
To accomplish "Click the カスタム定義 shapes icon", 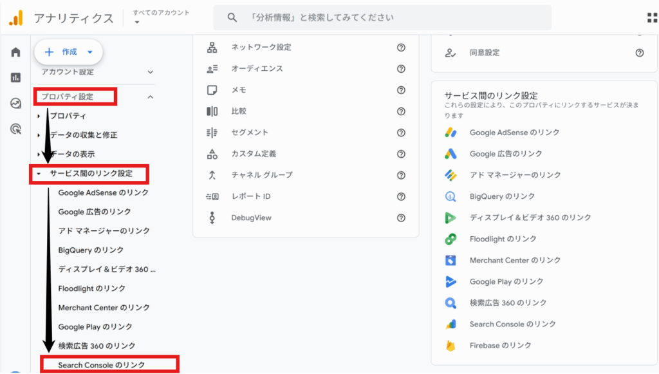I will (x=212, y=154).
